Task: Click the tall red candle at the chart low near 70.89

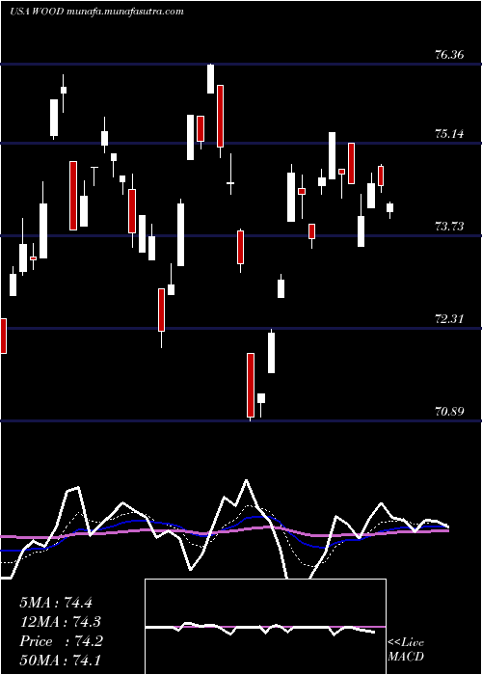Action: (251, 386)
